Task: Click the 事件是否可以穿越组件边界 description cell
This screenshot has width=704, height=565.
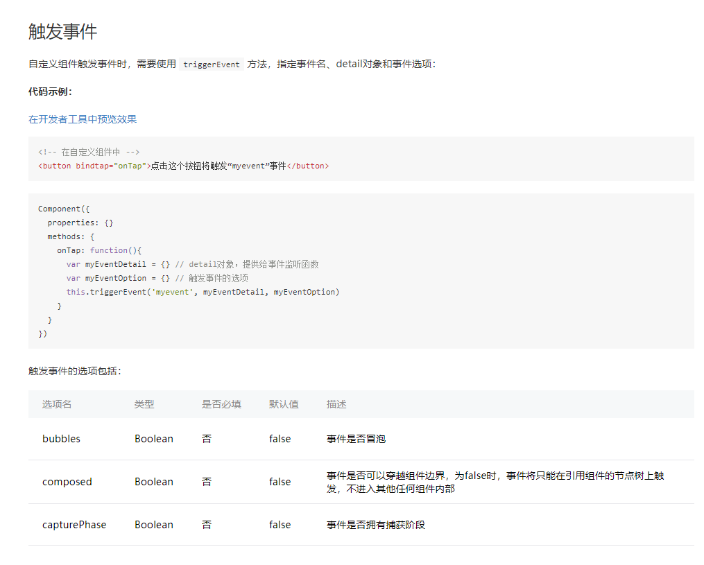Action: click(495, 482)
